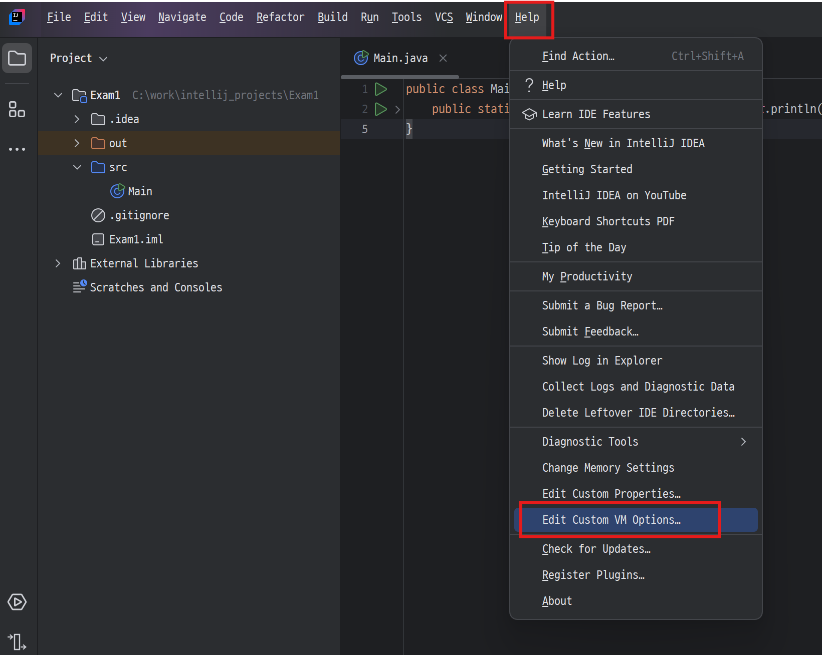Click the graduation cap Learn IDE Features icon
822x655 pixels.
click(529, 115)
